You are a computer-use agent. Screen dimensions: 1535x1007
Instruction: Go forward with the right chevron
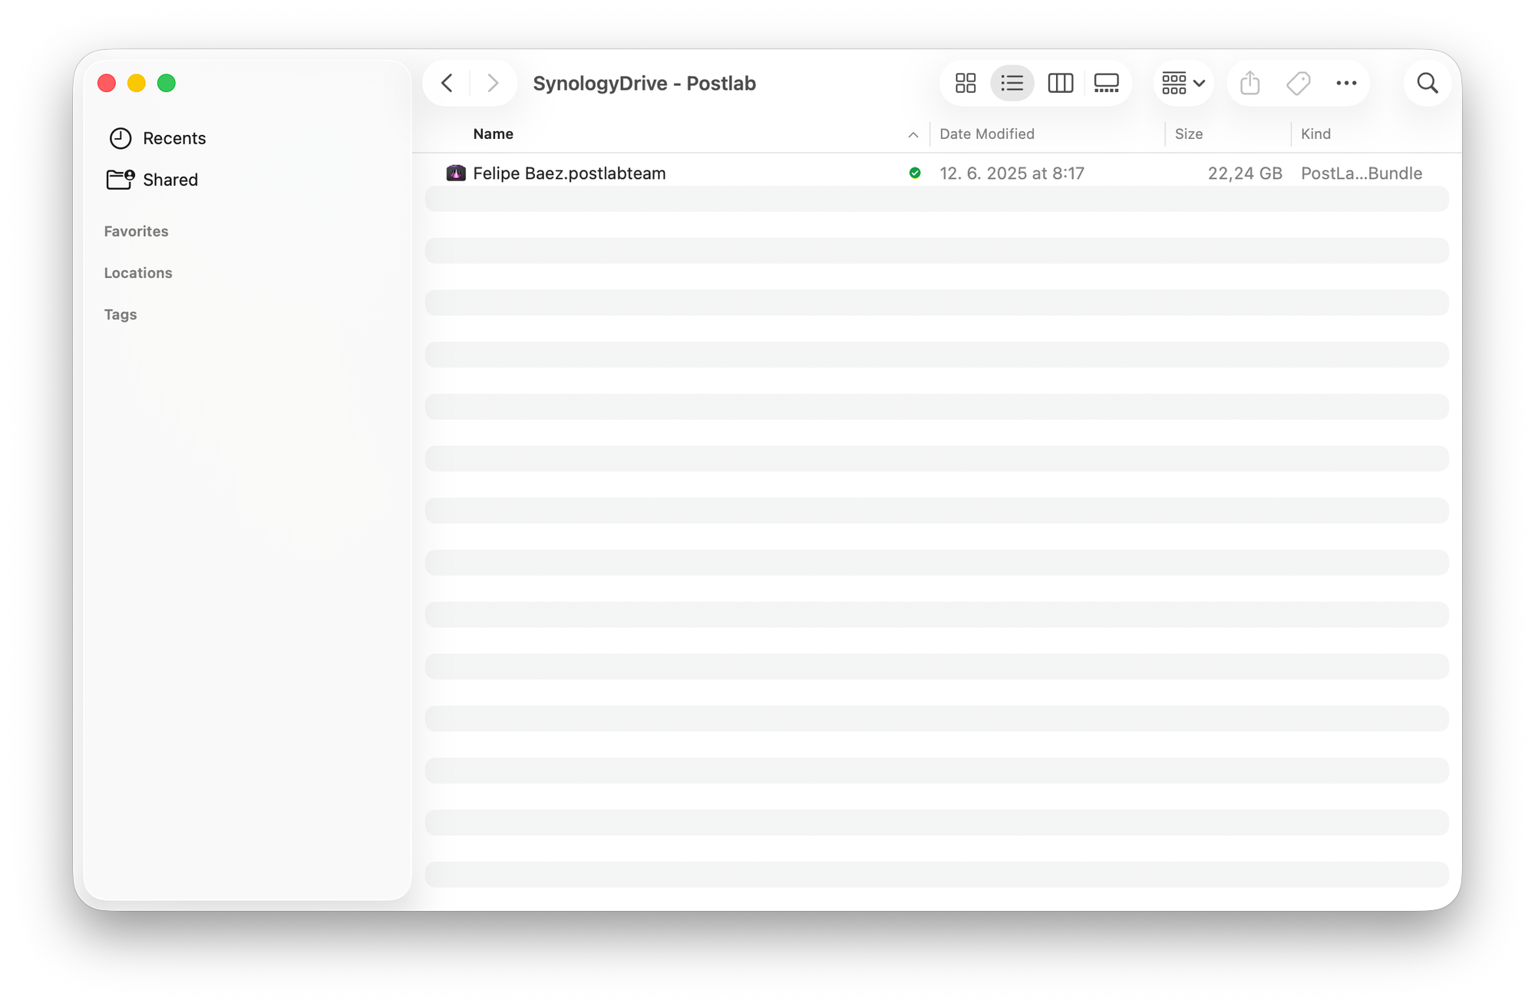[x=493, y=83]
